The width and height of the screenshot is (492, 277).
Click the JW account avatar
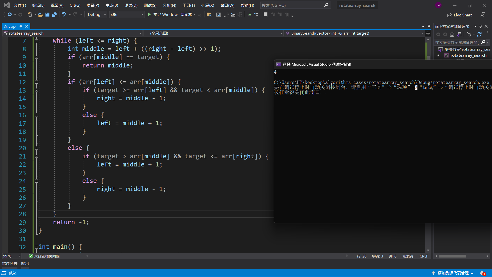(438, 5)
